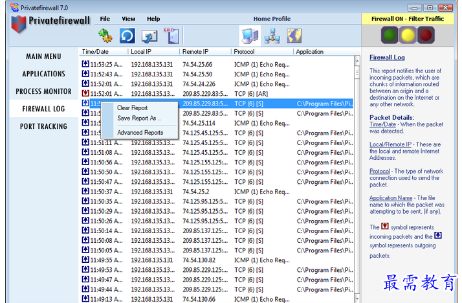
Task: Click the Privatefirewall 7.0 title bar icon
Action: [14, 7]
